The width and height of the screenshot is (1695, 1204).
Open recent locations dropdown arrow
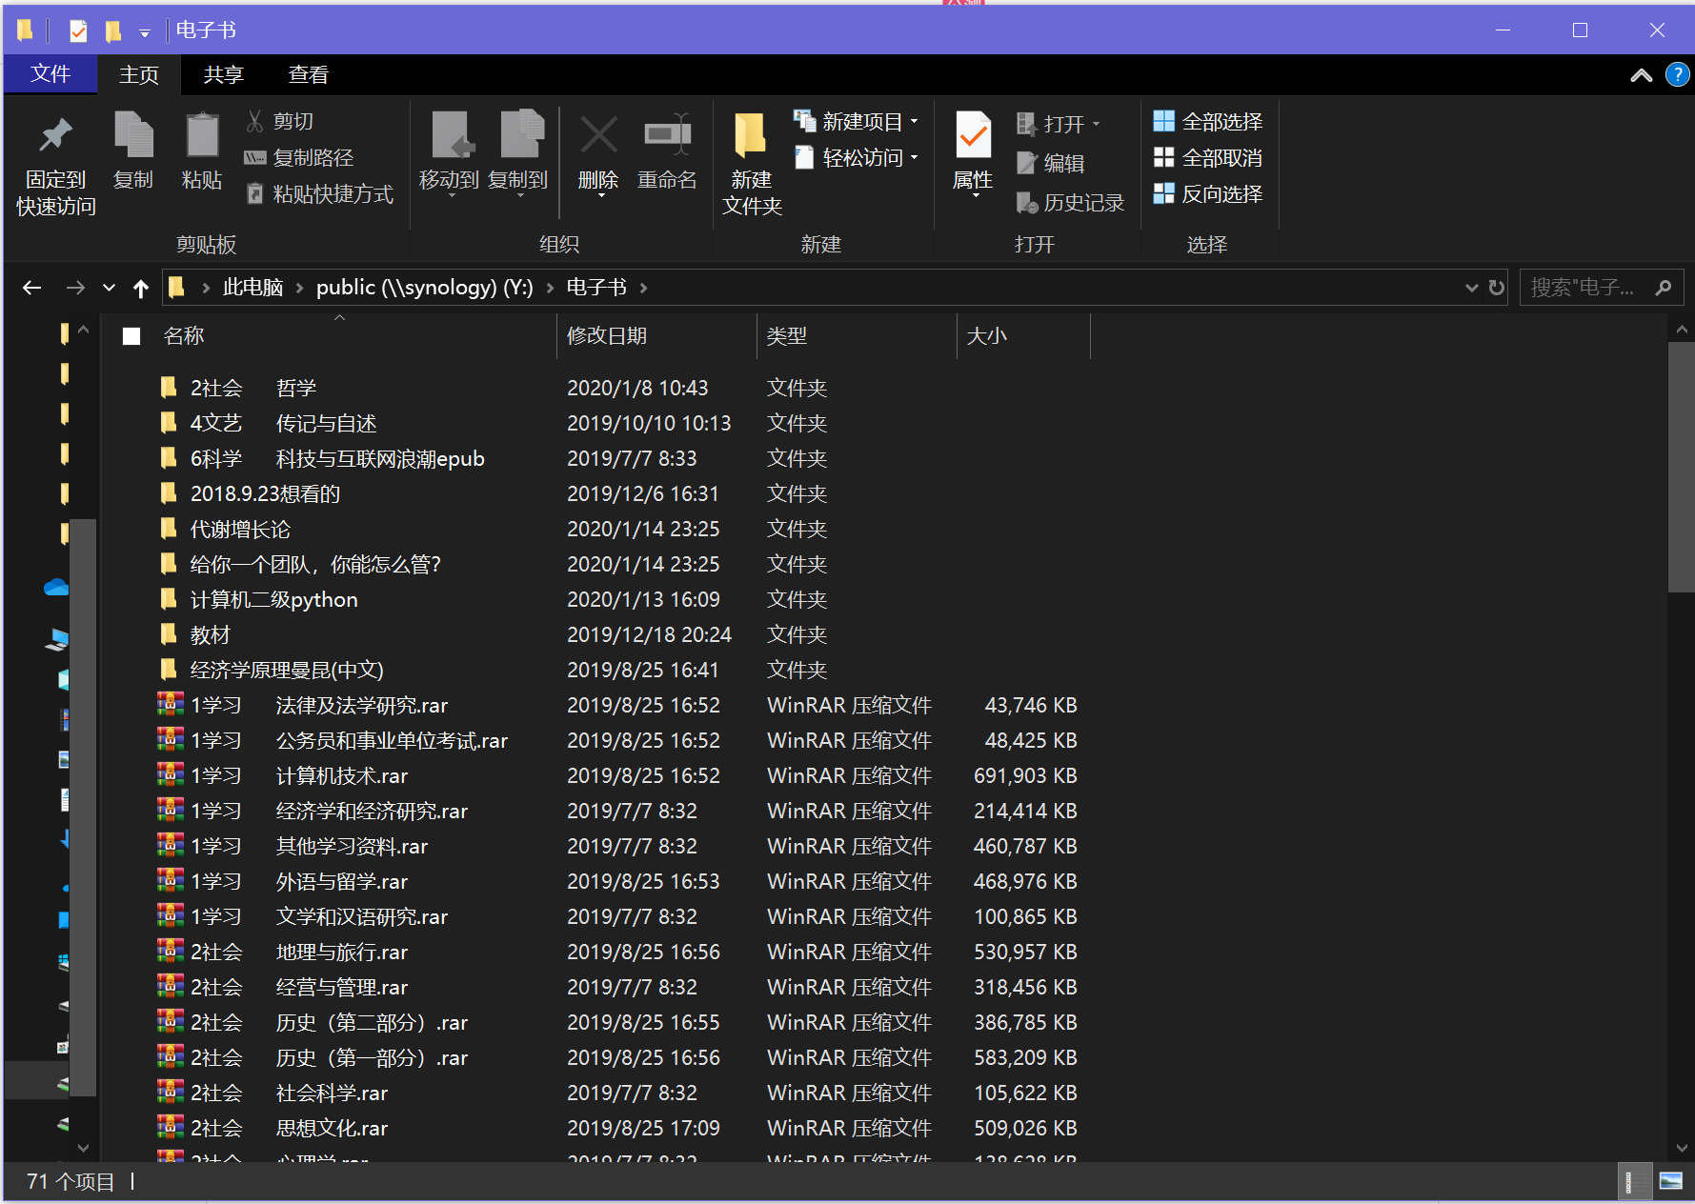109,288
